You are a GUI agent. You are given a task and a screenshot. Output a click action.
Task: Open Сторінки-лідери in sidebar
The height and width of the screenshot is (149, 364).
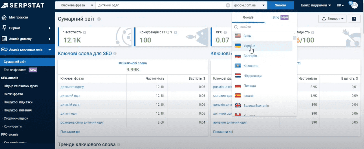click(16, 118)
